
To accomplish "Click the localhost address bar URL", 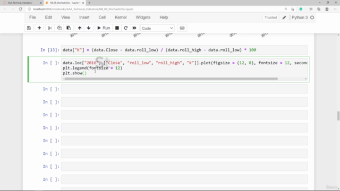I will [83, 9].
